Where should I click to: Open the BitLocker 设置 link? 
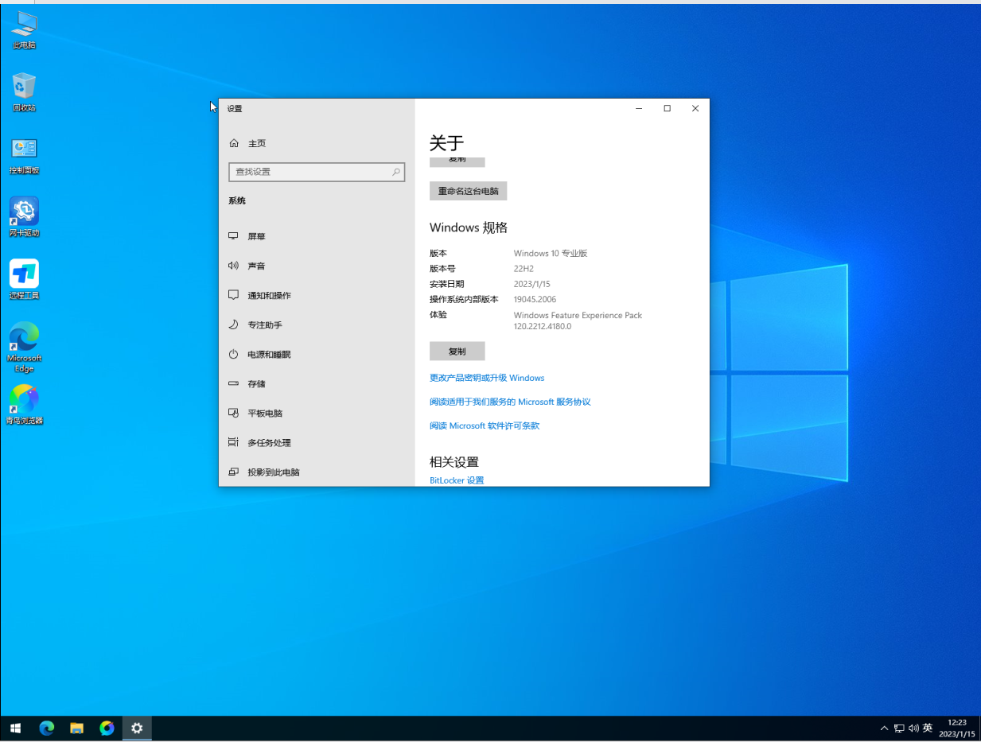457,480
